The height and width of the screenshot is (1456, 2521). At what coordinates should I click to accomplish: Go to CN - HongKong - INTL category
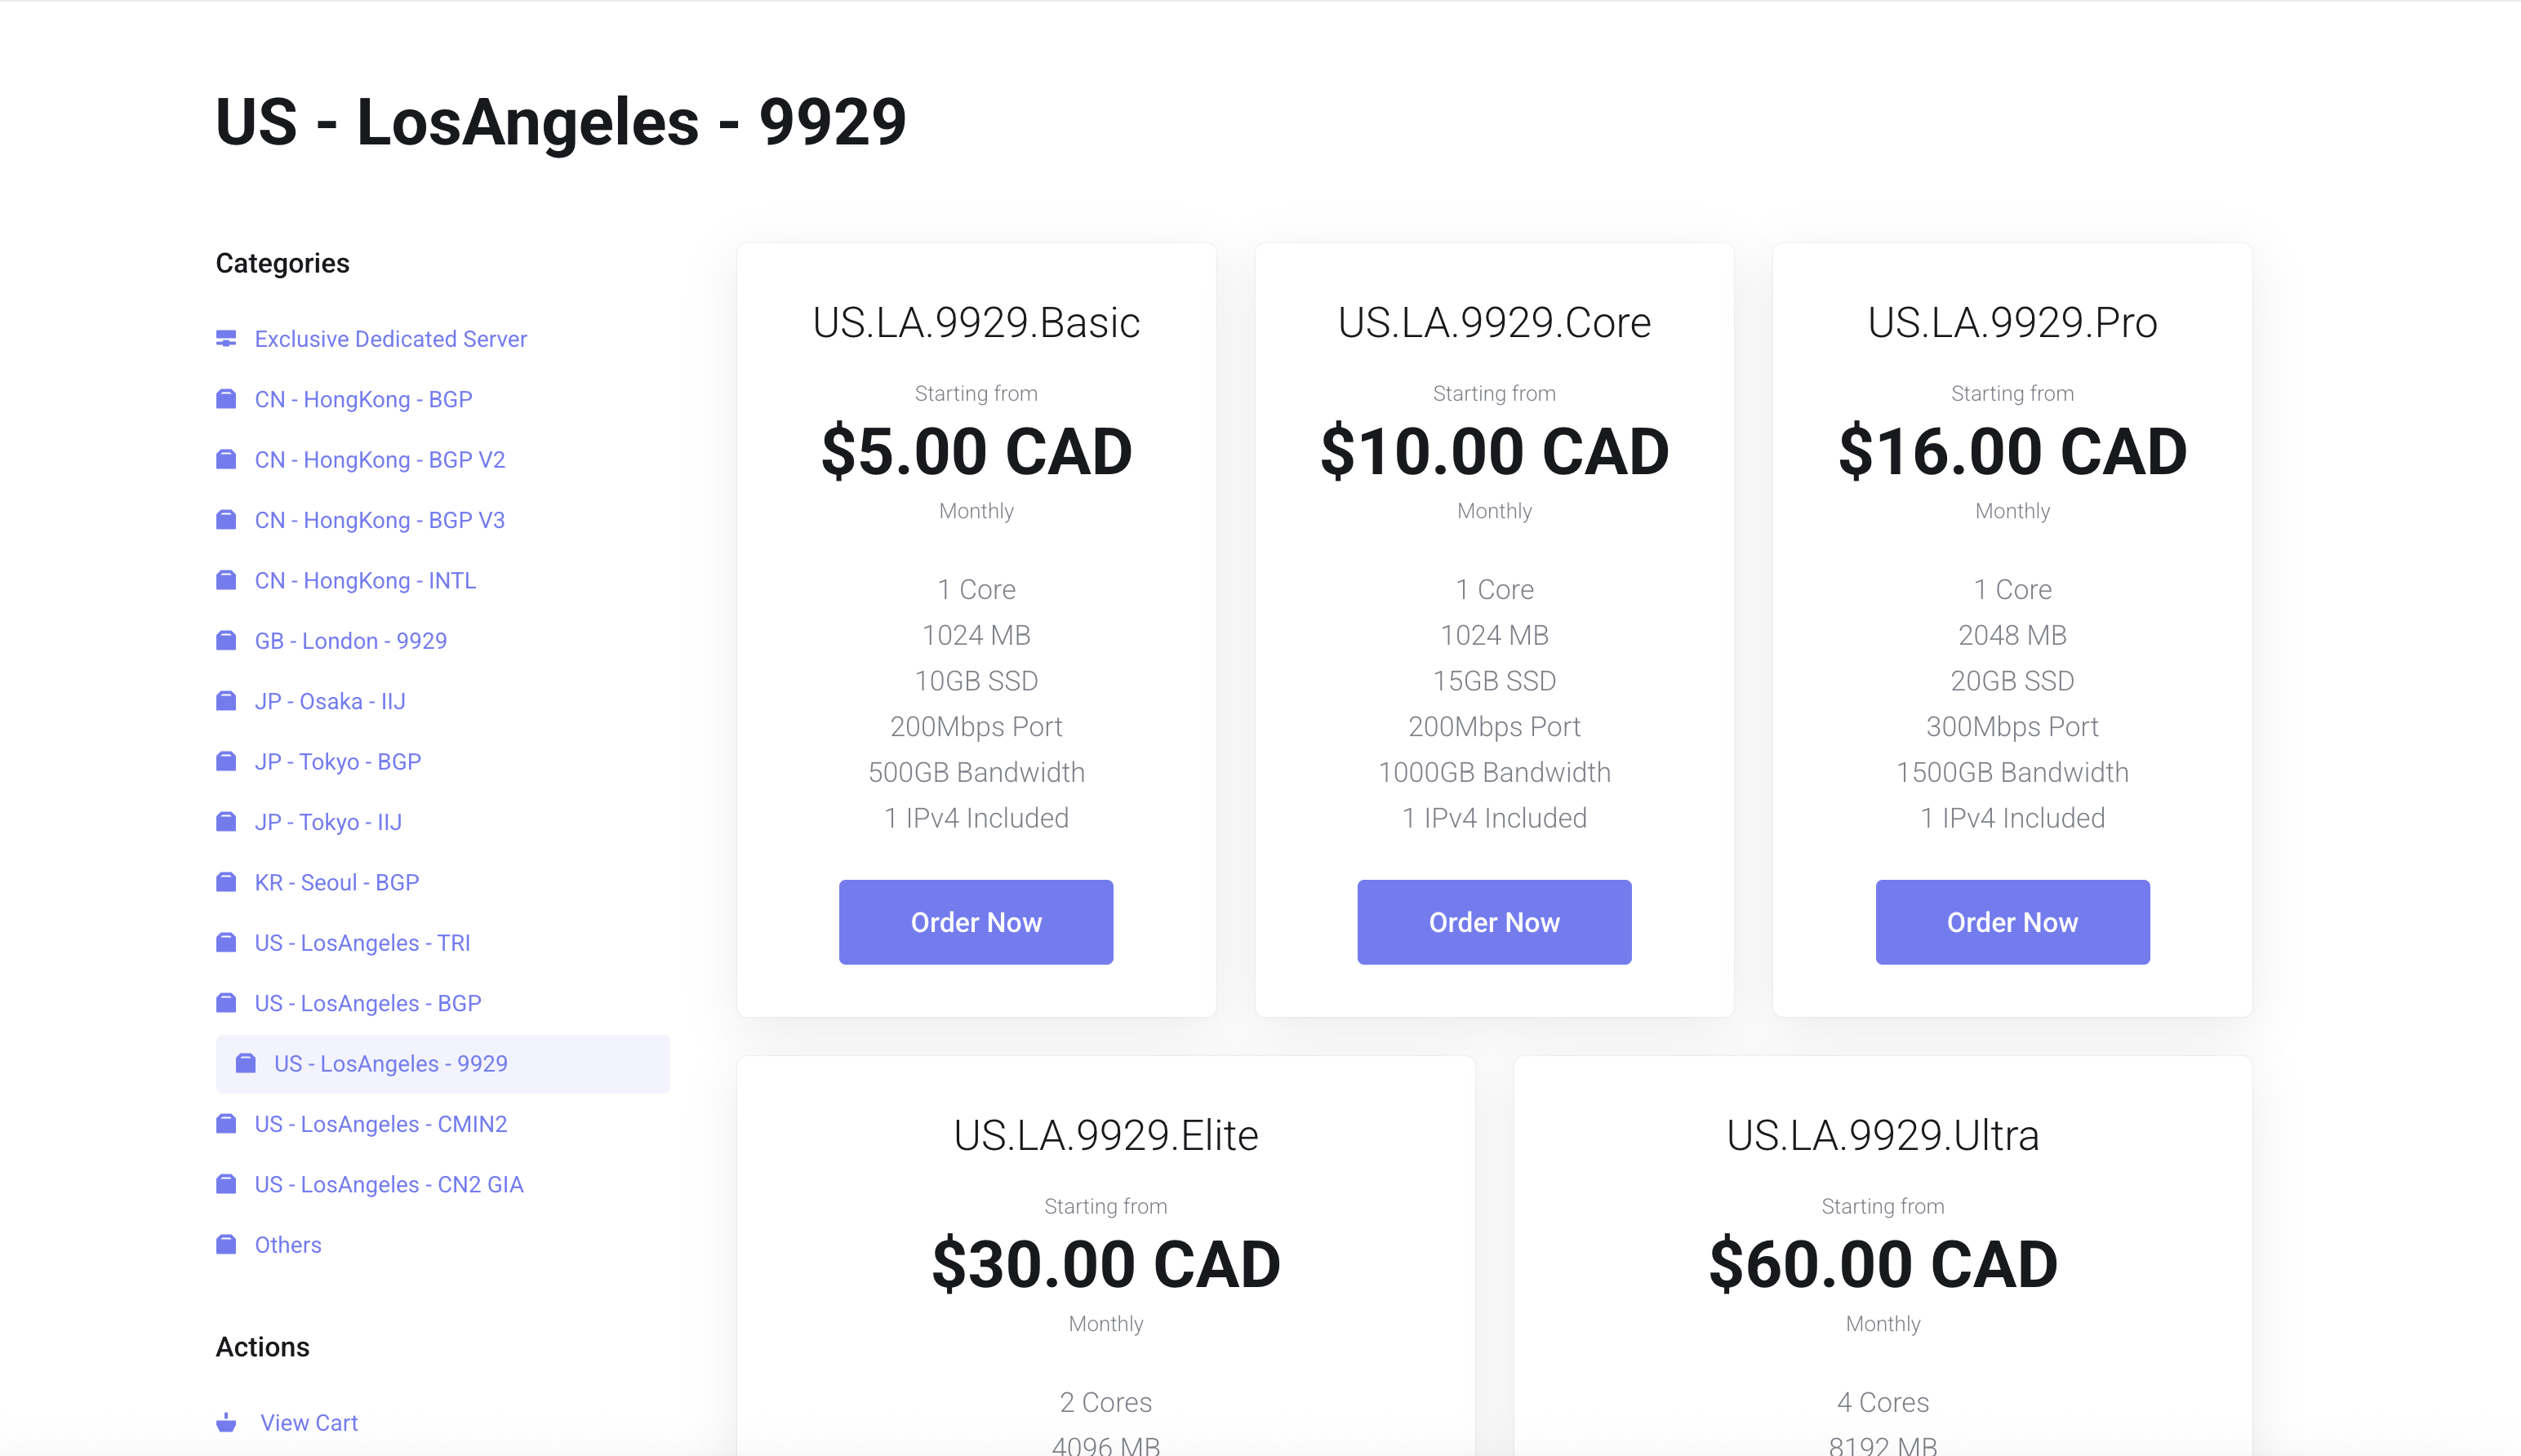tap(365, 580)
